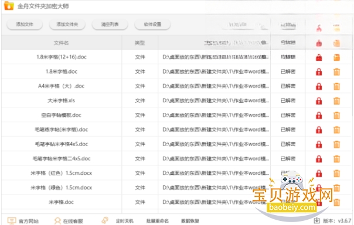Select the file name 米字格.doc
This screenshot has width=354, height=225.
[x=61, y=202]
